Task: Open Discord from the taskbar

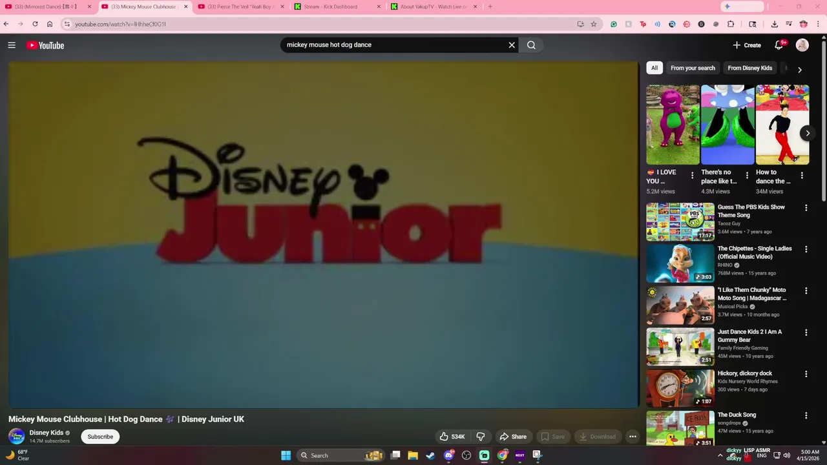Action: coord(449,455)
